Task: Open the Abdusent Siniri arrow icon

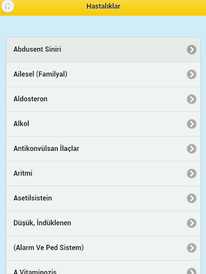Action: 192,50
